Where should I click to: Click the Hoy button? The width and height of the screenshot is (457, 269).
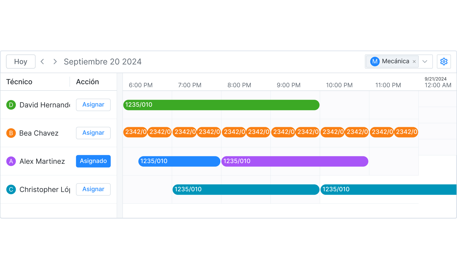click(21, 61)
